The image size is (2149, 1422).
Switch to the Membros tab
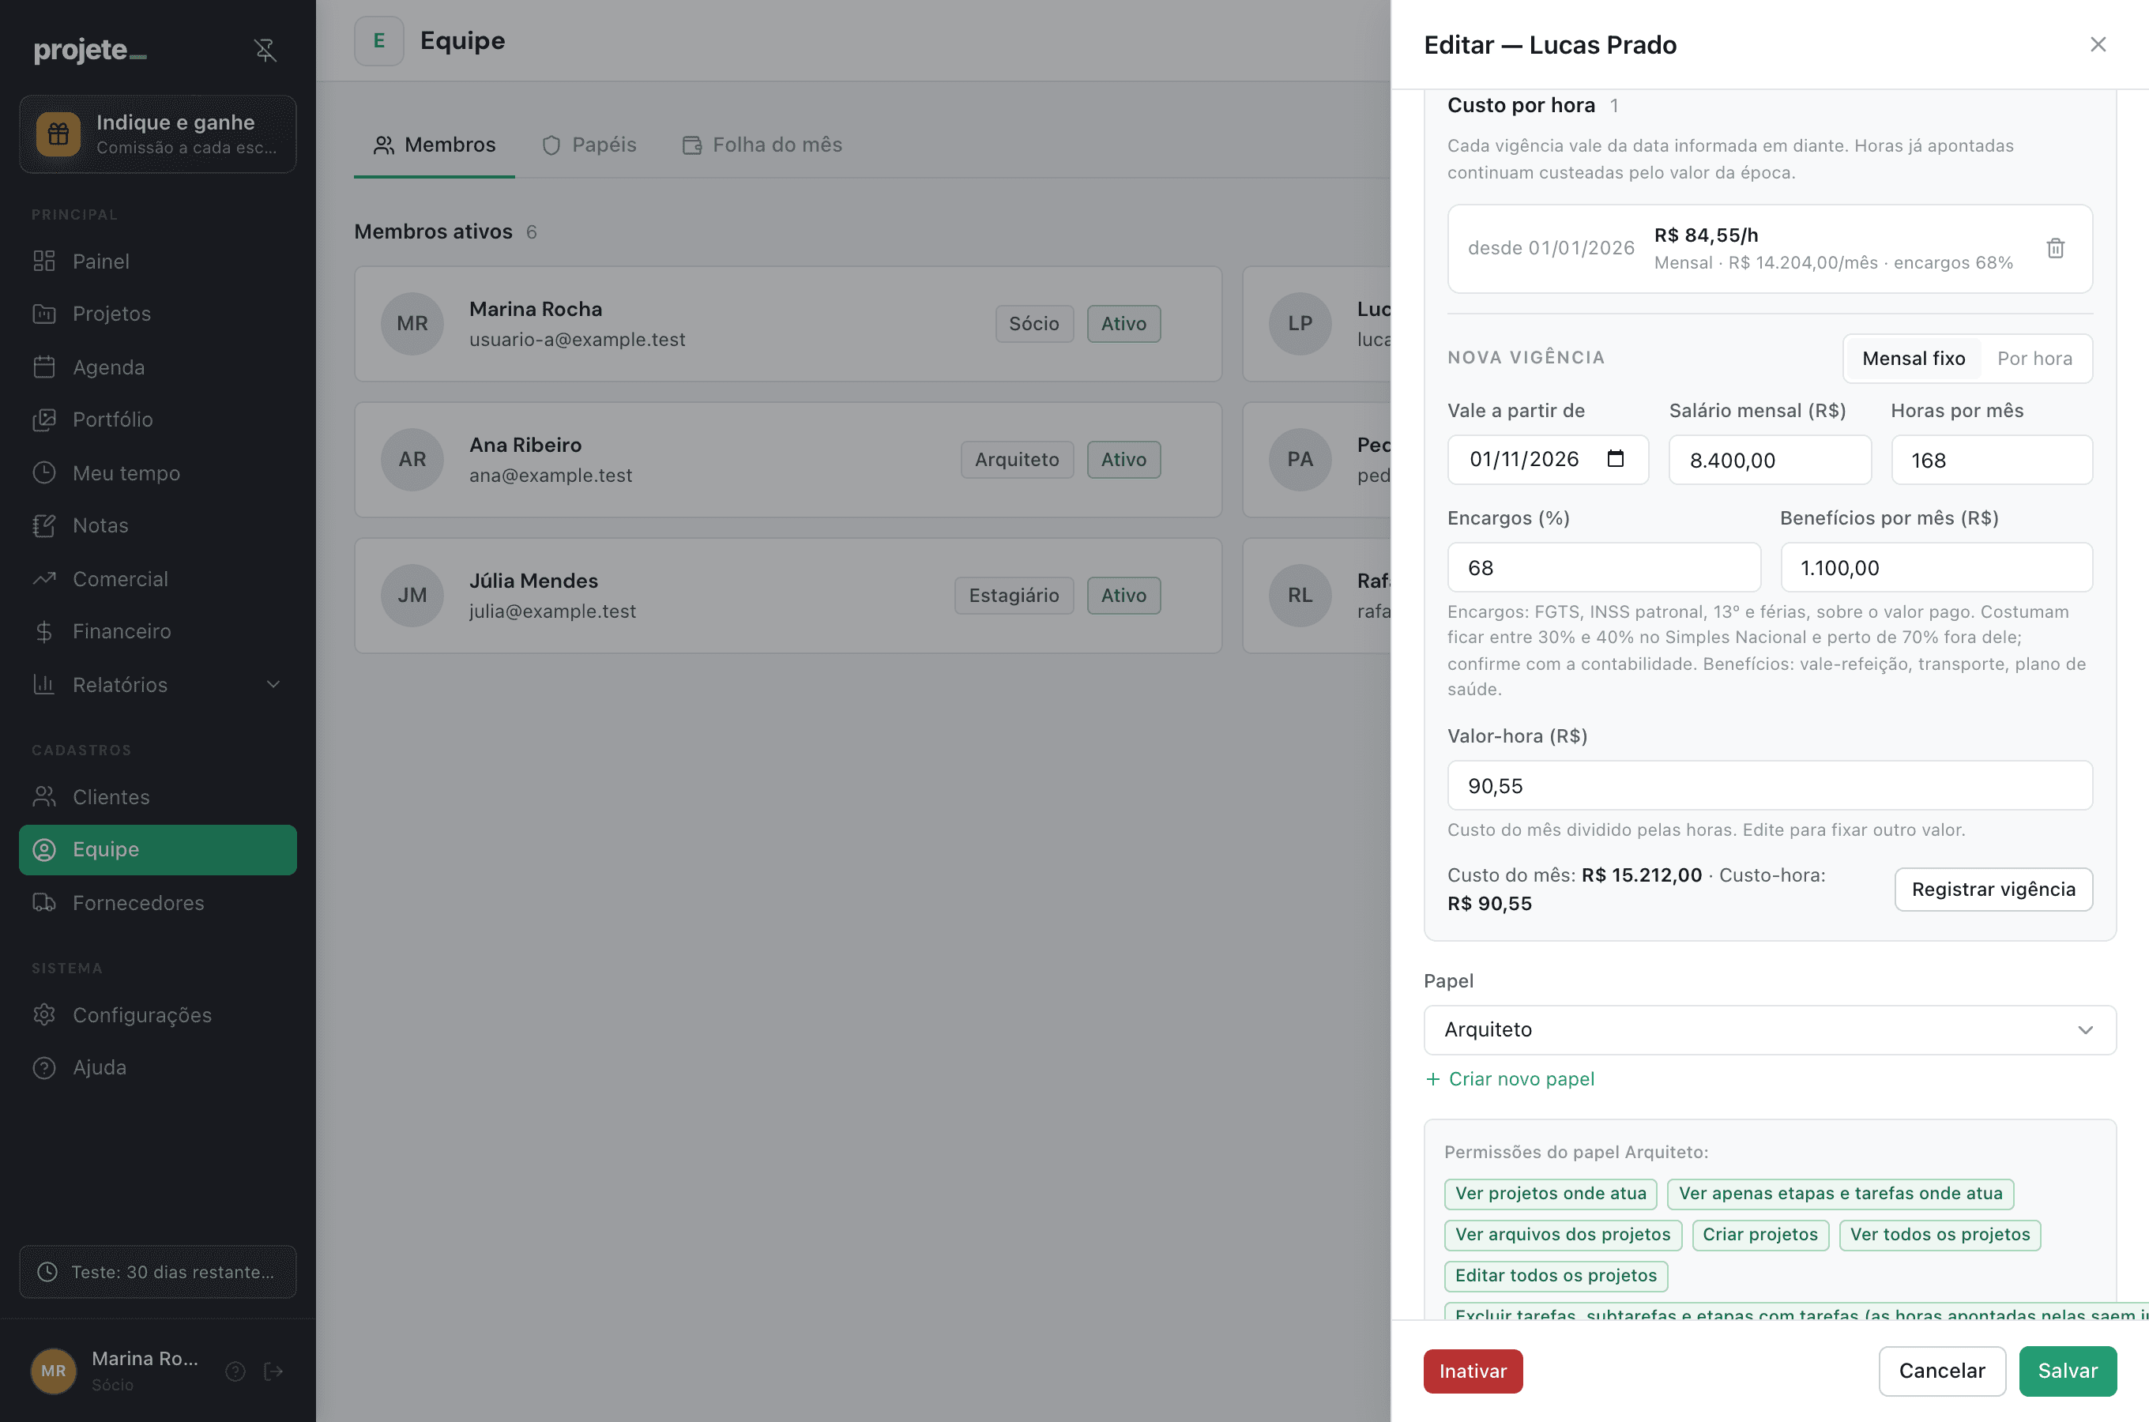(x=435, y=145)
